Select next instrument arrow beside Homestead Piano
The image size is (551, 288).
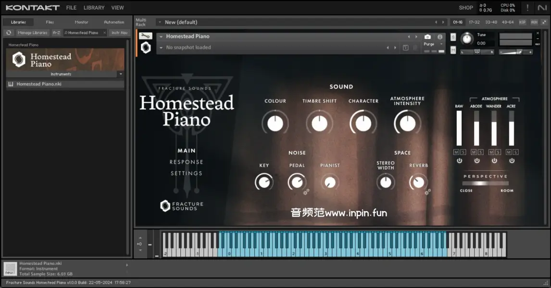(x=416, y=36)
